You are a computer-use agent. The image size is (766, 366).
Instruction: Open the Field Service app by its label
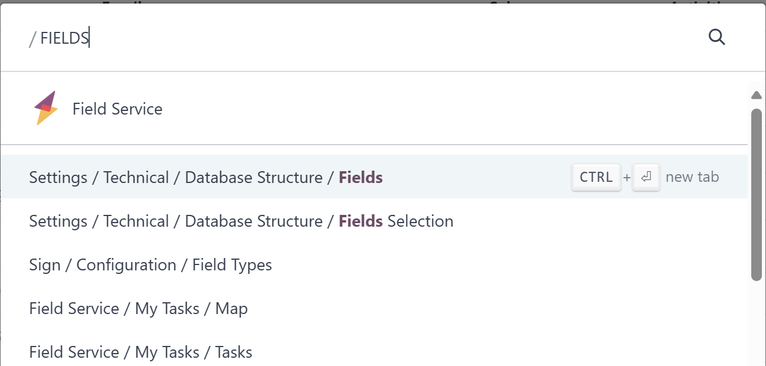pyautogui.click(x=117, y=109)
